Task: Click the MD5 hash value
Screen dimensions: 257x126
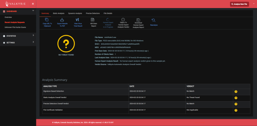Action: (x=115, y=47)
